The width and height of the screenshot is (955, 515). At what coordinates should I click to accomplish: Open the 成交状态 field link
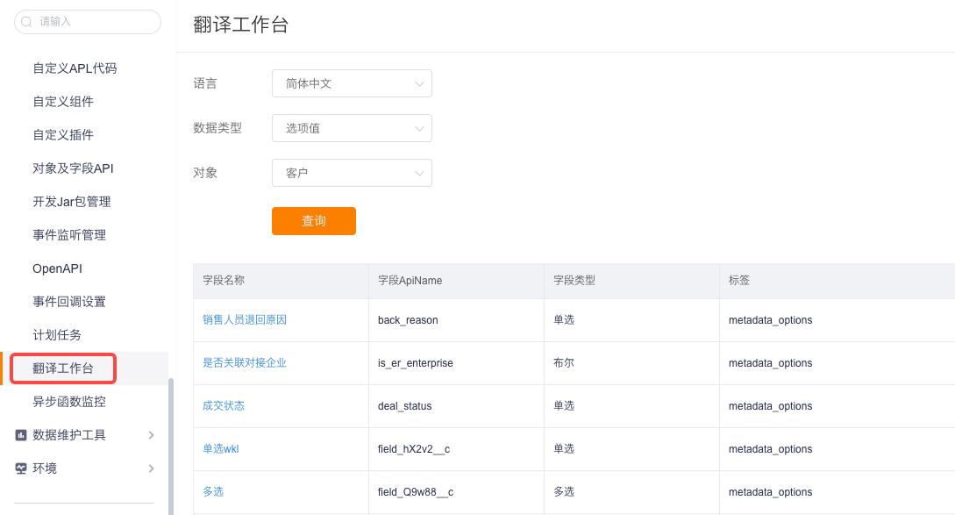224,406
